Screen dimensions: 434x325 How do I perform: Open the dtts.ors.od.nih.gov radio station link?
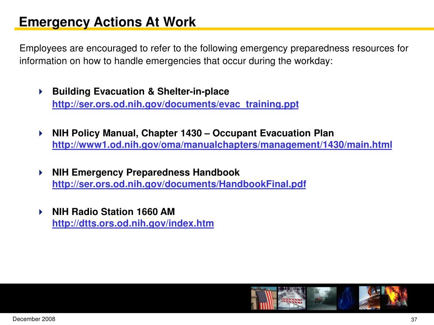tap(133, 223)
